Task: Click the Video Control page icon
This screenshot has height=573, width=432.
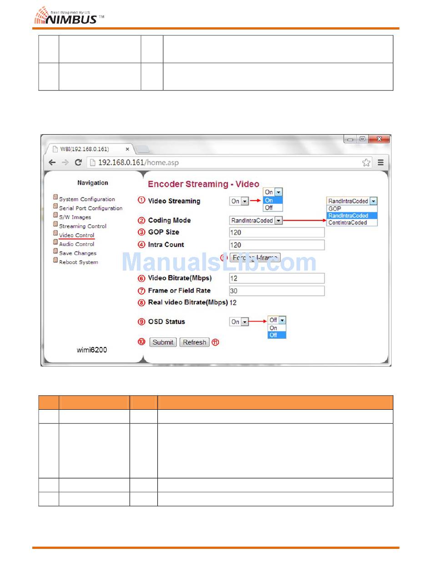Action: pyautogui.click(x=55, y=234)
